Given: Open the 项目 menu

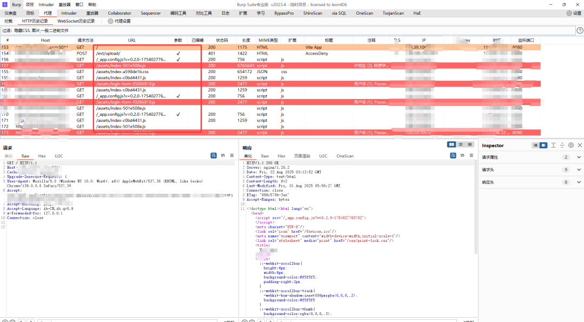Looking at the screenshot, I should tap(30, 4).
